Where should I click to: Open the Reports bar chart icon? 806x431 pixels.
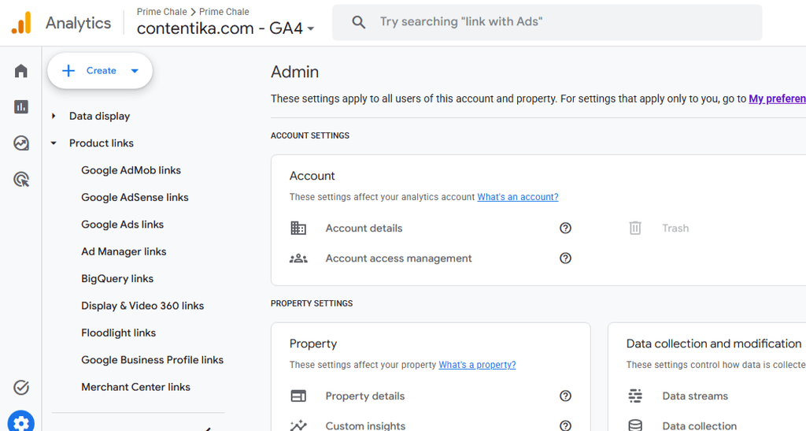21,107
